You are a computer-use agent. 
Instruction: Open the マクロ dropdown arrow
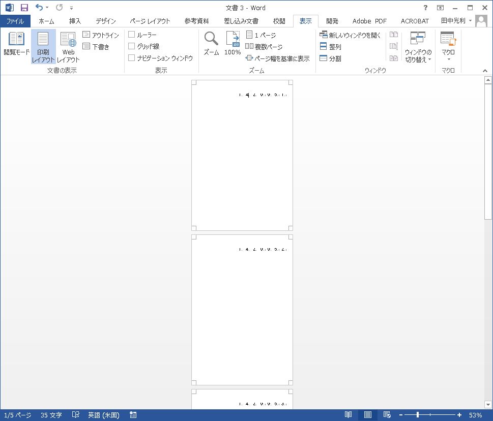point(449,59)
